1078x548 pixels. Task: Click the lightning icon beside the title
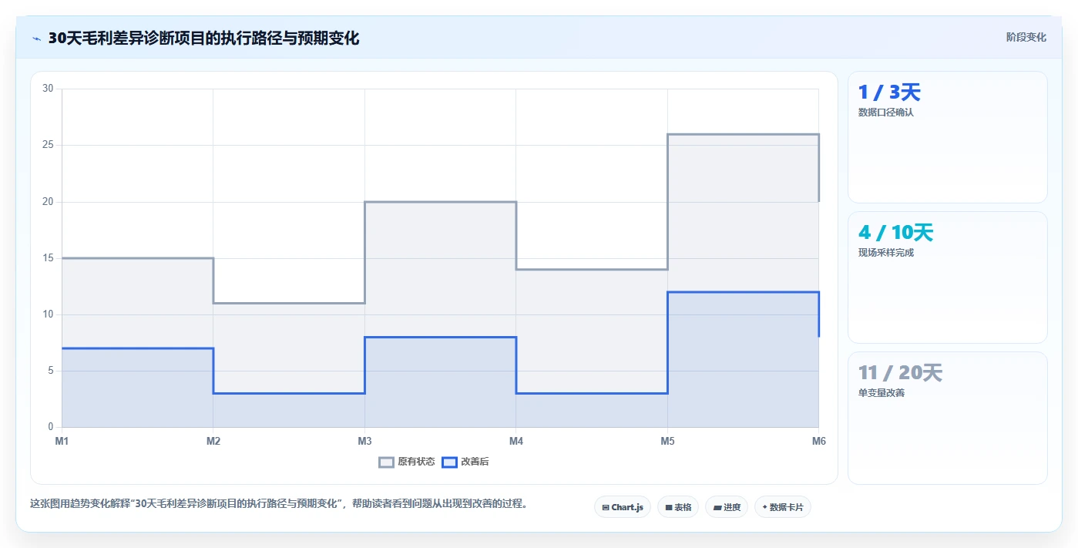36,39
